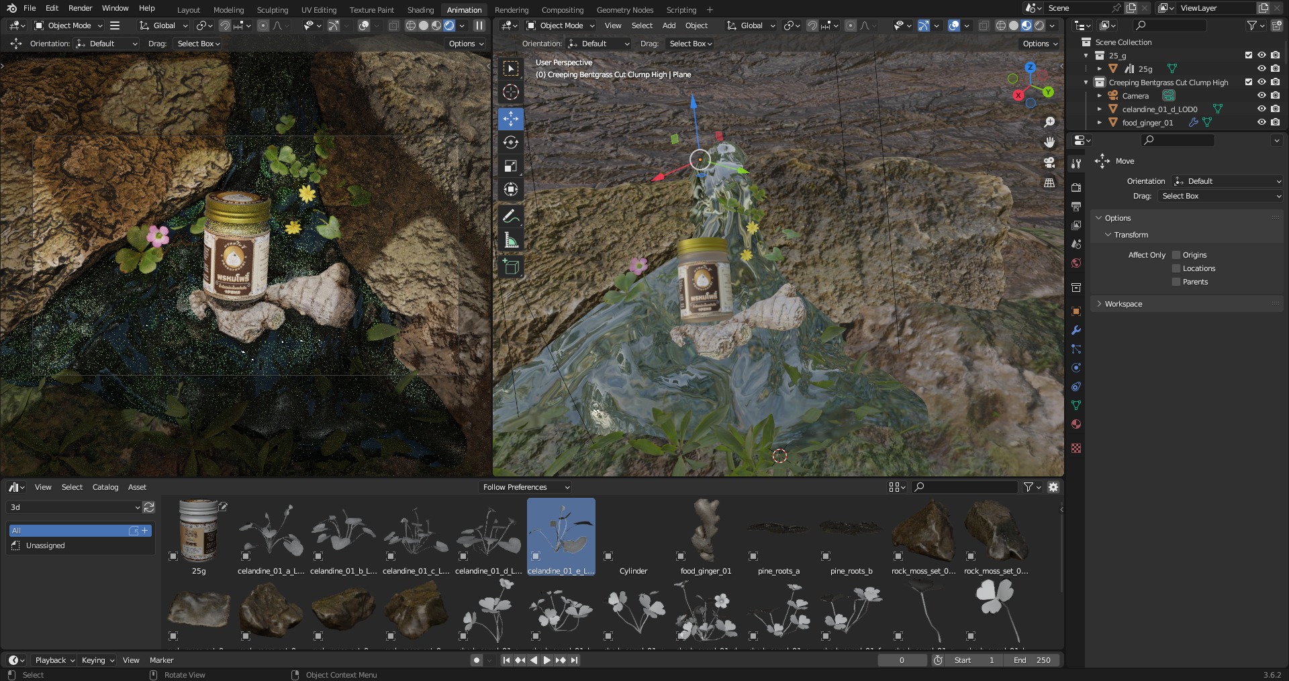Click the Cursor tool icon
The image size is (1289, 681).
511,92
